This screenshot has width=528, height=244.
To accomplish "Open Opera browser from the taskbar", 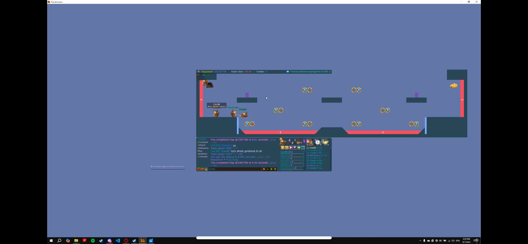I will click(x=126, y=241).
